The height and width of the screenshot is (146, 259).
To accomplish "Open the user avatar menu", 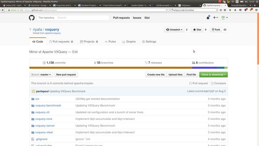I will click(224, 17).
